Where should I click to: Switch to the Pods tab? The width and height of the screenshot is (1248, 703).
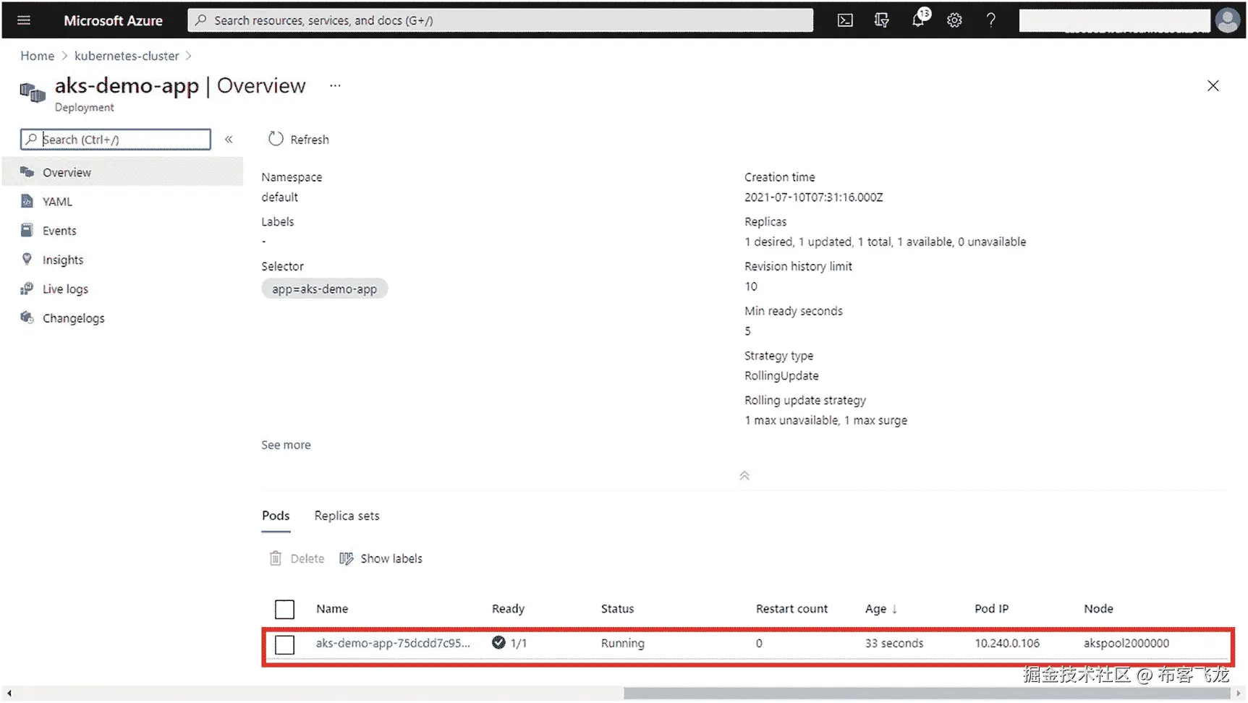276,516
